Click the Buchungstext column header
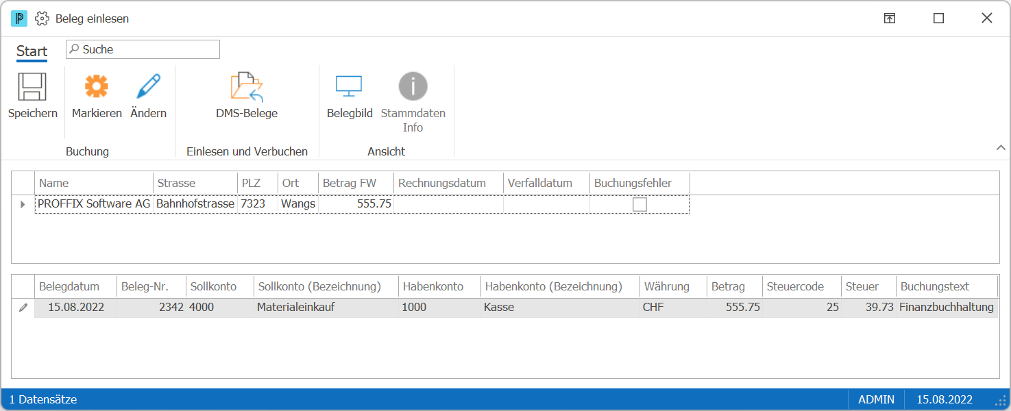Viewport: 1011px width, 411px height. [x=947, y=286]
